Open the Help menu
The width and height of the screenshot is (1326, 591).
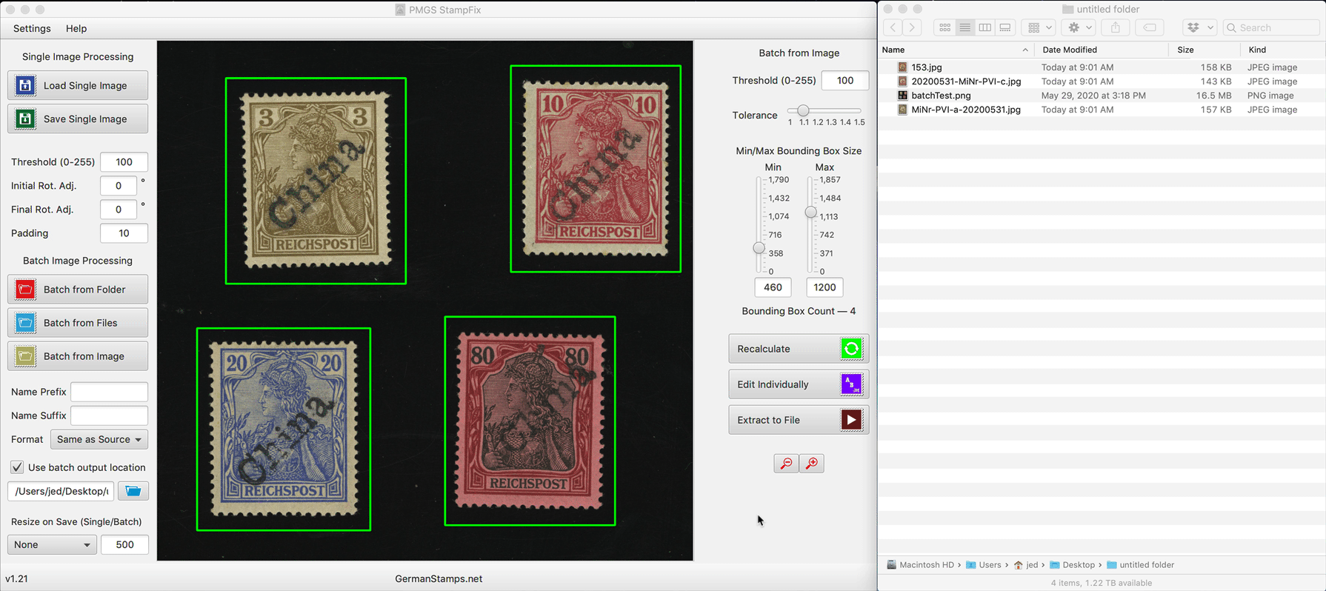click(76, 28)
